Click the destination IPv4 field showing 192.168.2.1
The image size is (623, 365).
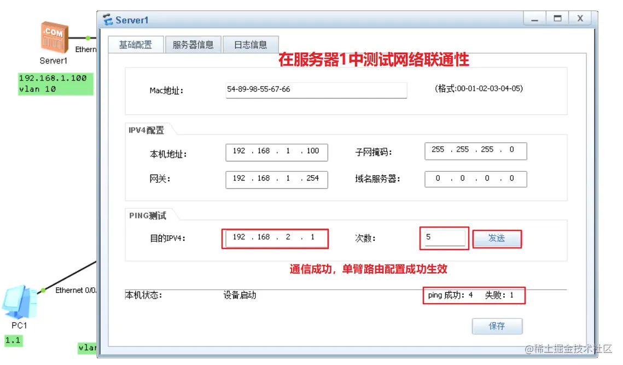pos(276,237)
